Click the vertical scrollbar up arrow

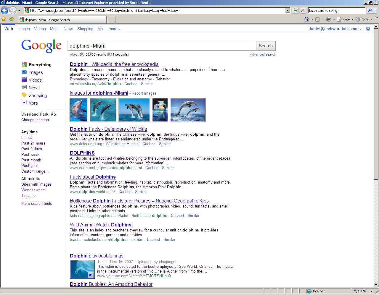(x=376, y=27)
